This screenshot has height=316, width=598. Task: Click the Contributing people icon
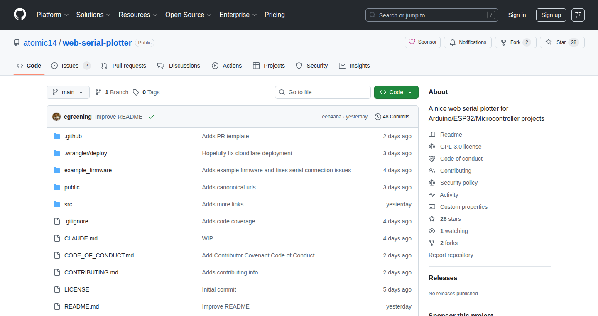432,171
